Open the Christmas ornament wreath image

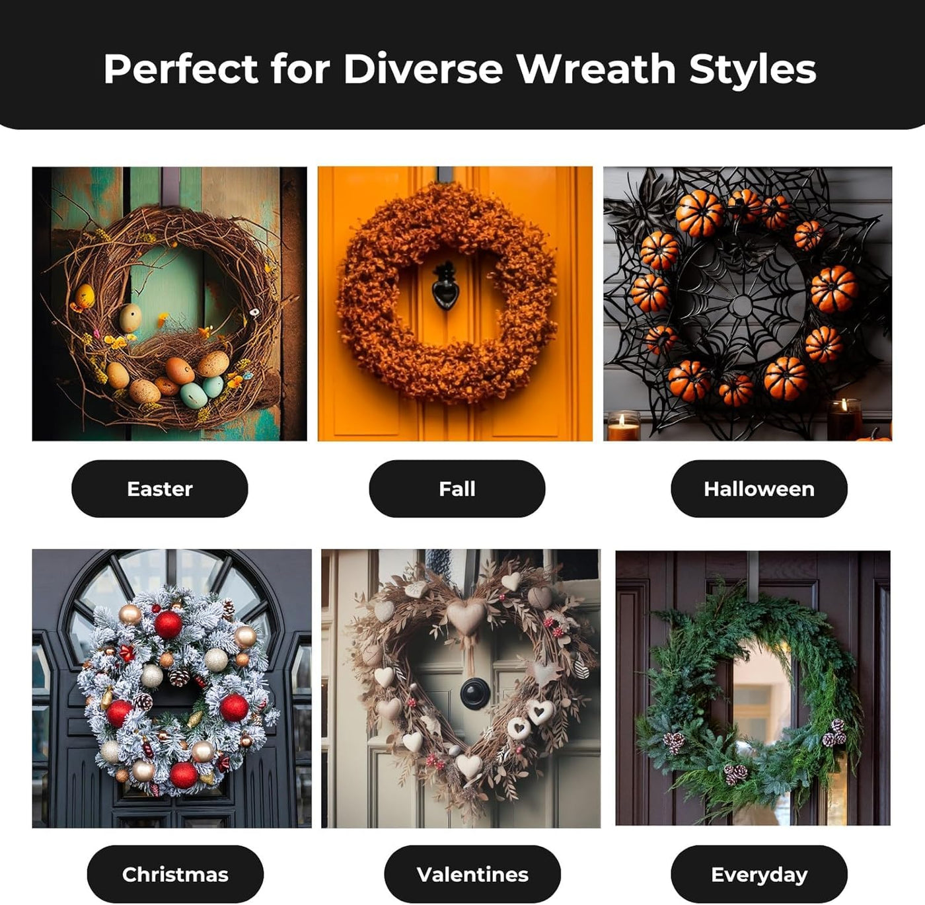[172, 688]
